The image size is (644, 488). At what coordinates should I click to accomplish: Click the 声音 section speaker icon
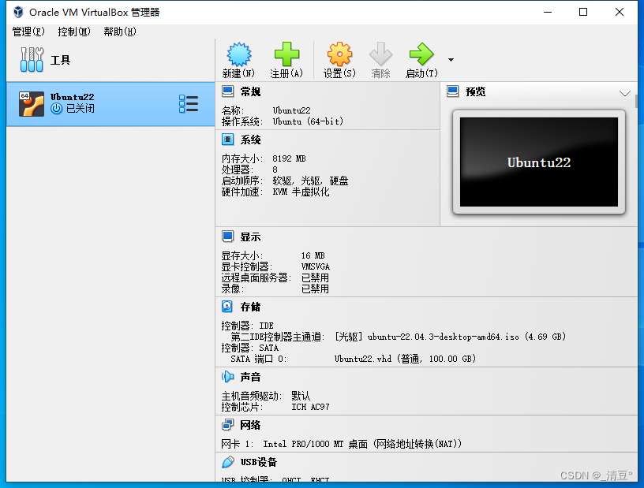(x=227, y=377)
